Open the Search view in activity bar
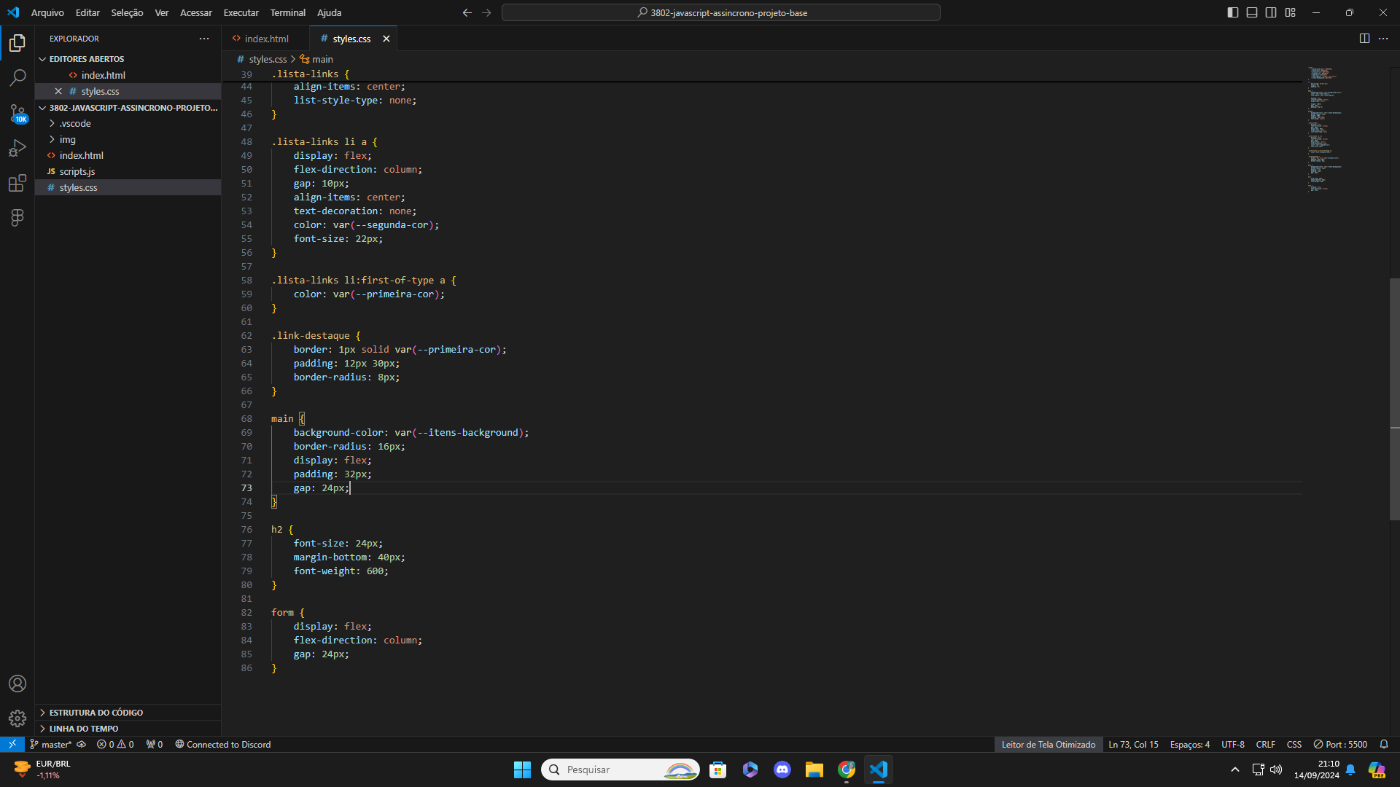 (17, 77)
